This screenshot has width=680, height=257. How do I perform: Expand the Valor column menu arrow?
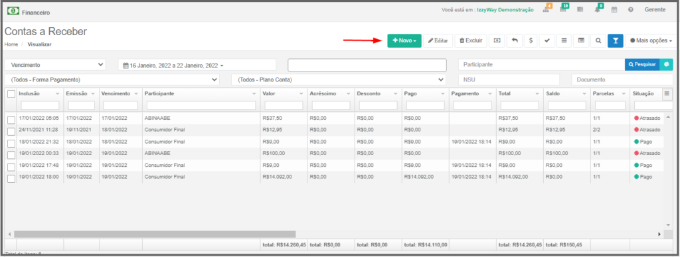pyautogui.click(x=301, y=93)
